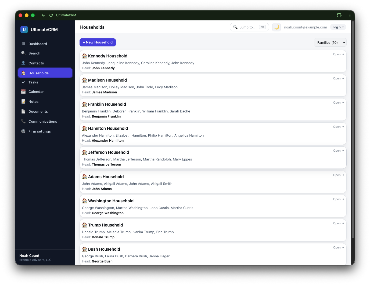Click 'Head: George Washington' text
The width and height of the screenshot is (370, 285).
coord(103,213)
